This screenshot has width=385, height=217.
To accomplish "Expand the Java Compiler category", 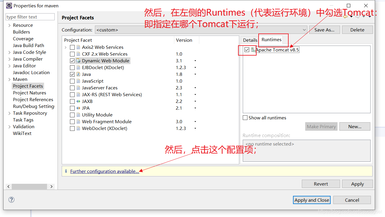I will pyautogui.click(x=9, y=59).
